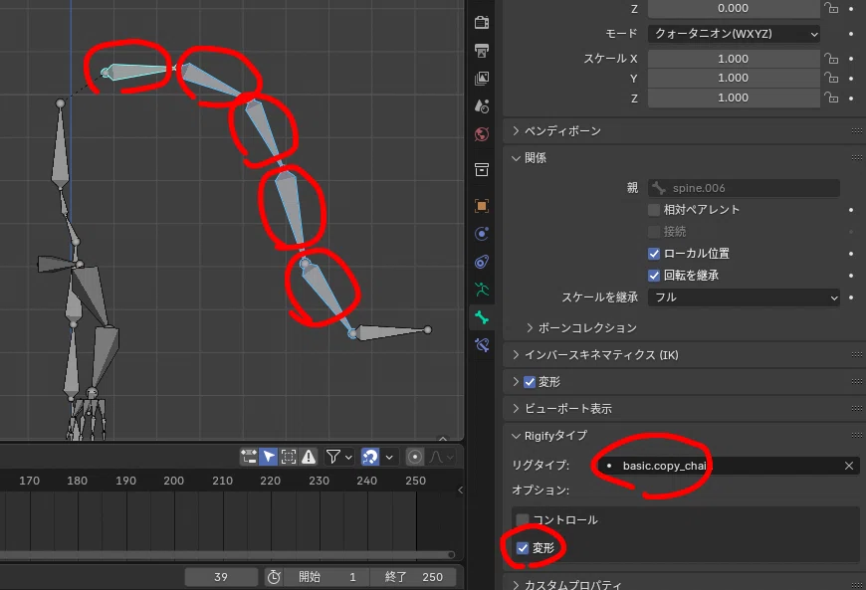Uncheck the 回転を継承 checkbox
Viewport: 866px width, 590px height.
(x=654, y=276)
